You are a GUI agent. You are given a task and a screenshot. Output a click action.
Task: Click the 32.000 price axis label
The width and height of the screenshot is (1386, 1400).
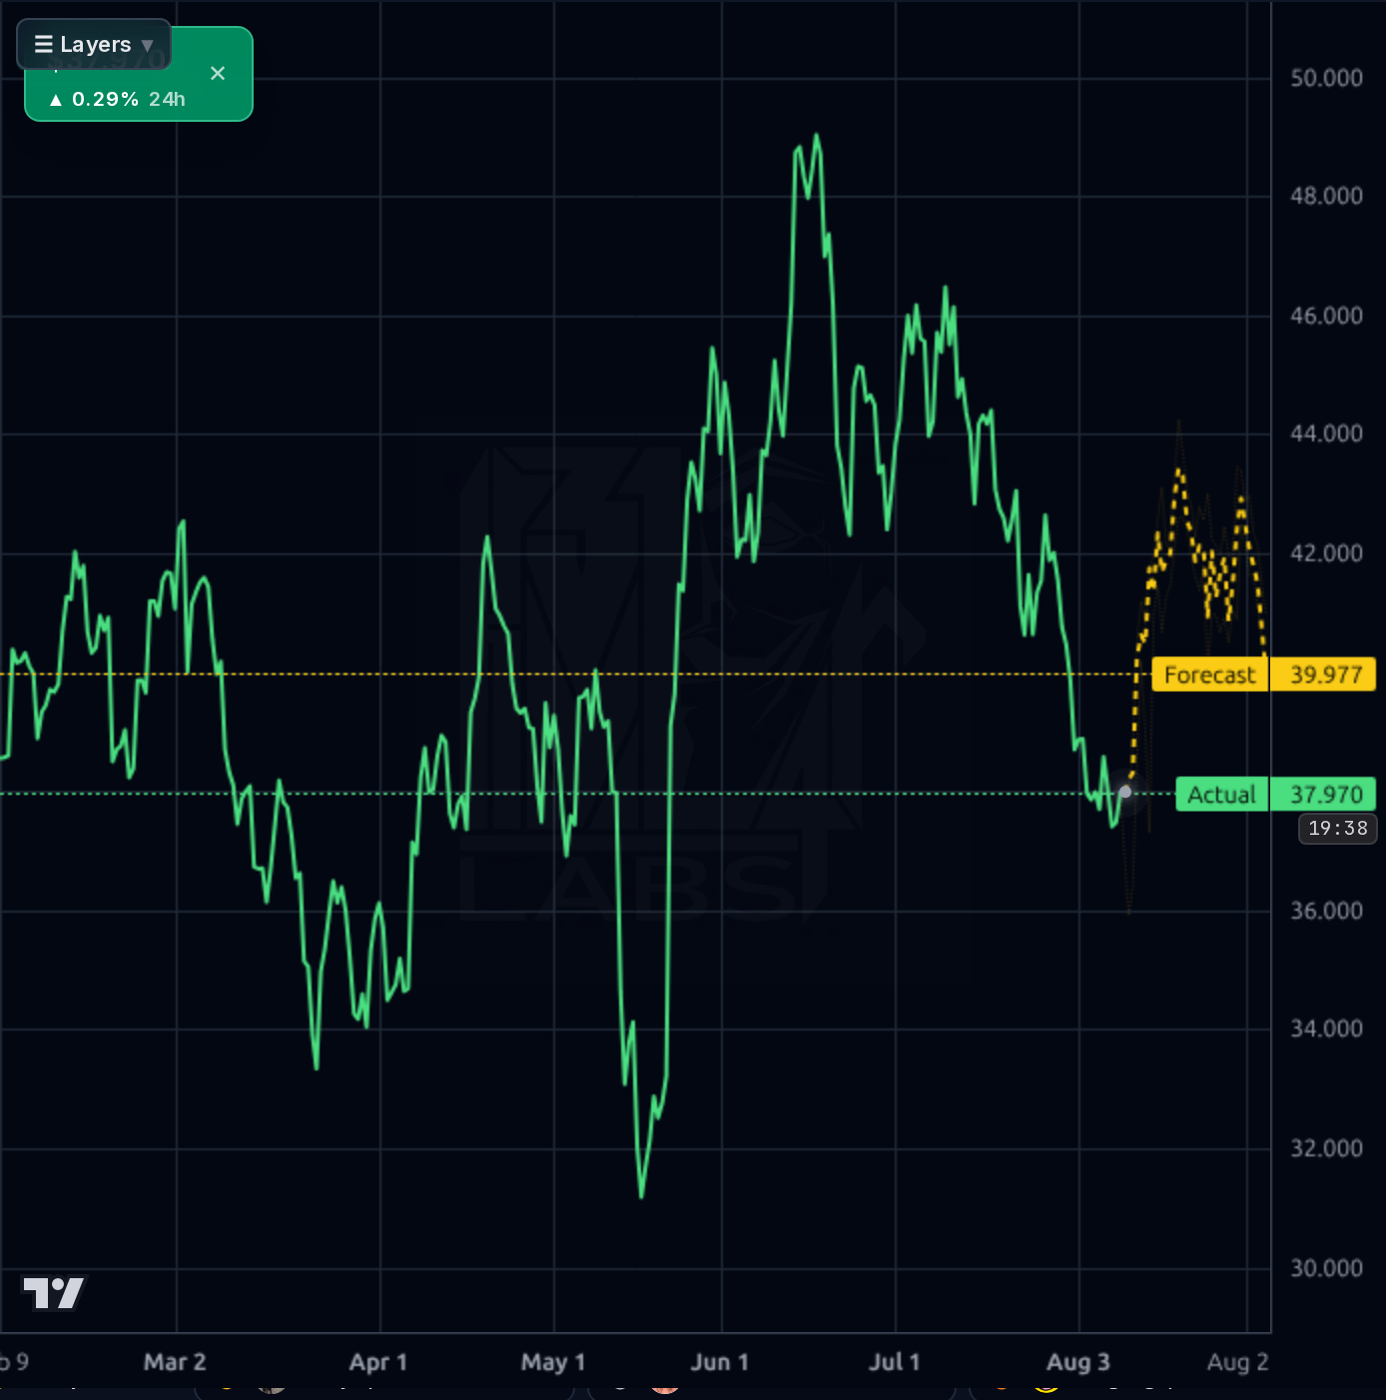(x=1326, y=1148)
